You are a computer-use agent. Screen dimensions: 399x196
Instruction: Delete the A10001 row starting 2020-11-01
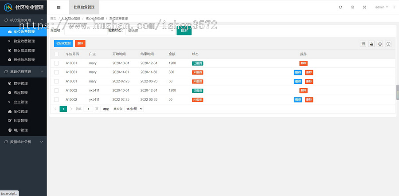coord(309,73)
